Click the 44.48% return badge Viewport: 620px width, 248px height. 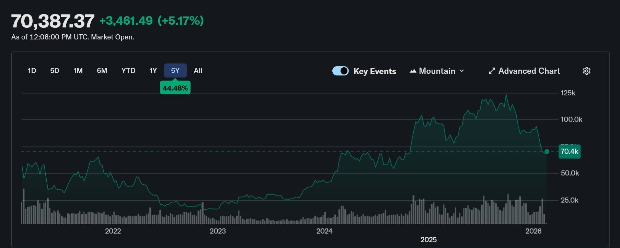point(175,88)
